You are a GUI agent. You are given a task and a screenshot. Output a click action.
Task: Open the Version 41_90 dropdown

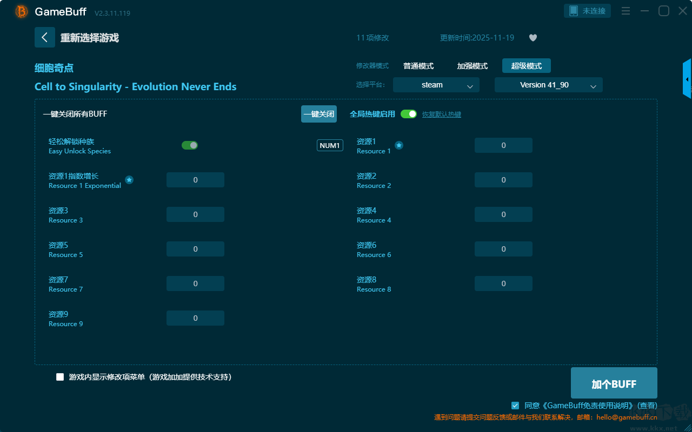[x=548, y=85]
